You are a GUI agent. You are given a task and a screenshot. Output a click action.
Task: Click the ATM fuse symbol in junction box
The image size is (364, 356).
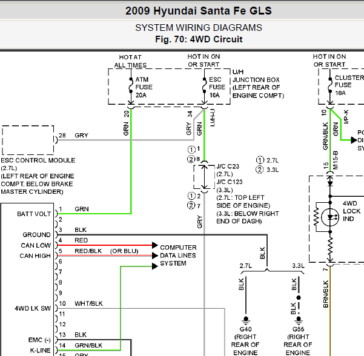(131, 85)
